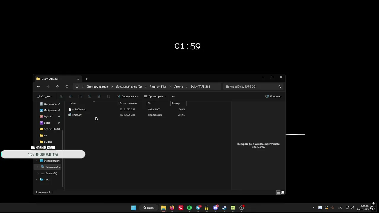The height and width of the screenshot is (213, 379).
Task: Expand chevron after Arturia breadcrumb
Action: coord(187,87)
